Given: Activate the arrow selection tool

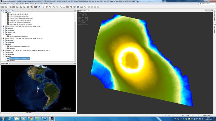Looking at the screenshot, I should pyautogui.click(x=43, y=7).
